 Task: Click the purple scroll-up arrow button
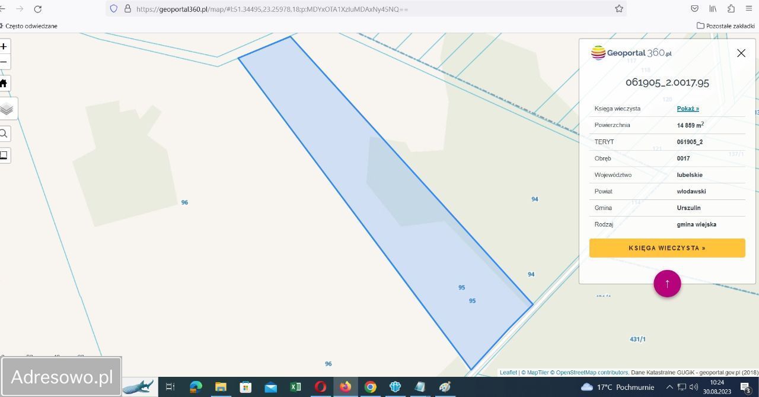click(x=667, y=284)
